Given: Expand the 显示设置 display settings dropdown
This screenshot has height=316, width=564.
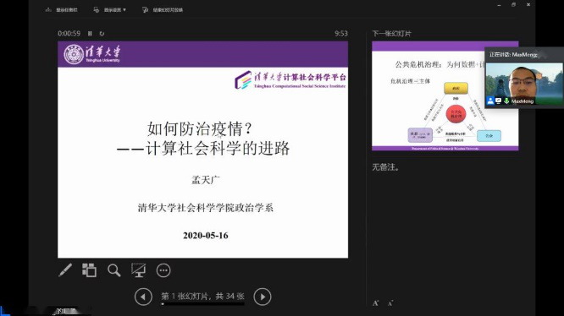Looking at the screenshot, I should click(110, 9).
